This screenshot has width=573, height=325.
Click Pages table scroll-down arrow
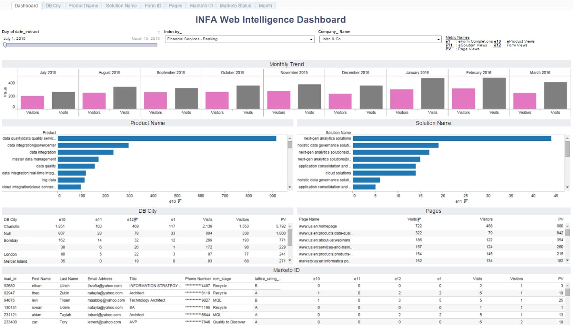567,261
